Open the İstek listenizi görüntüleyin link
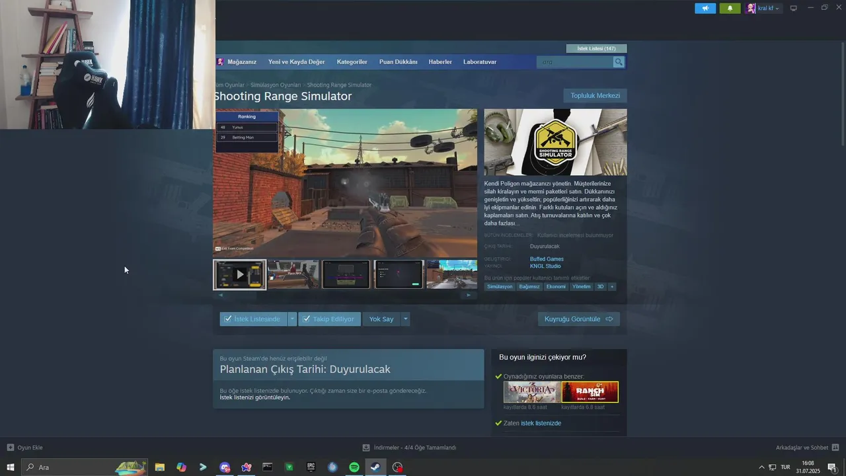 pos(255,397)
